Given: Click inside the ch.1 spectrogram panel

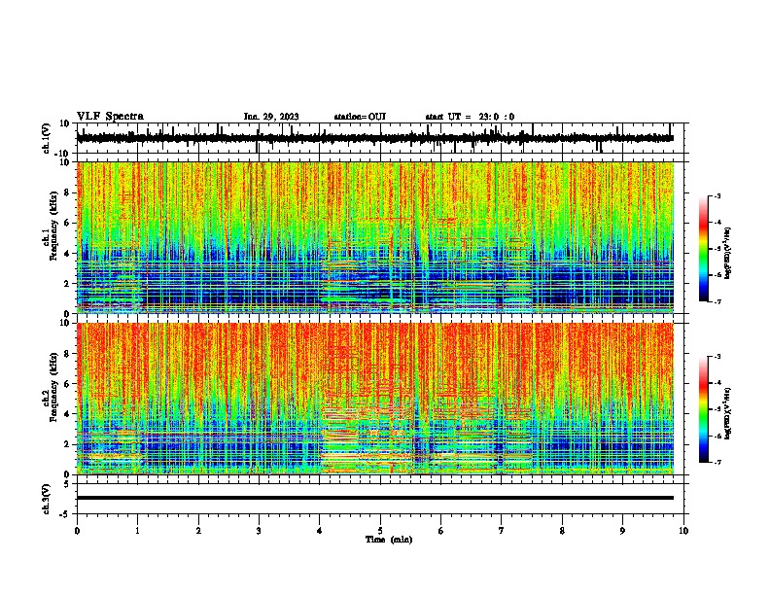Looking at the screenshot, I should coord(375,237).
